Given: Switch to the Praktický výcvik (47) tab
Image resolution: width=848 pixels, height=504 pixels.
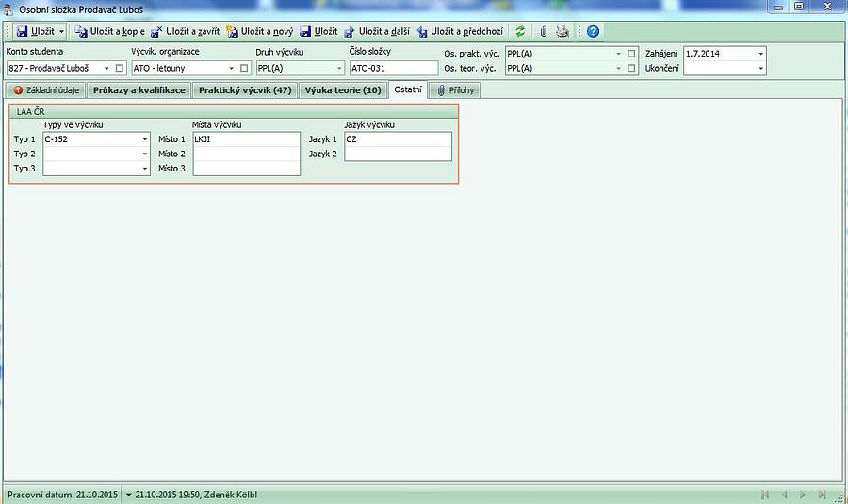Looking at the screenshot, I should pos(244,90).
